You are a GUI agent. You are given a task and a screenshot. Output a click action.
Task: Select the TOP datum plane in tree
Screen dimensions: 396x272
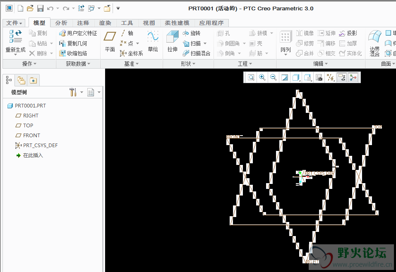(x=24, y=125)
